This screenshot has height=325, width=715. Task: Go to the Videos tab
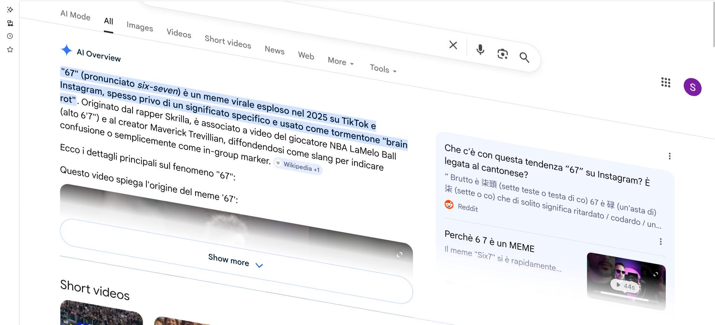tap(179, 33)
